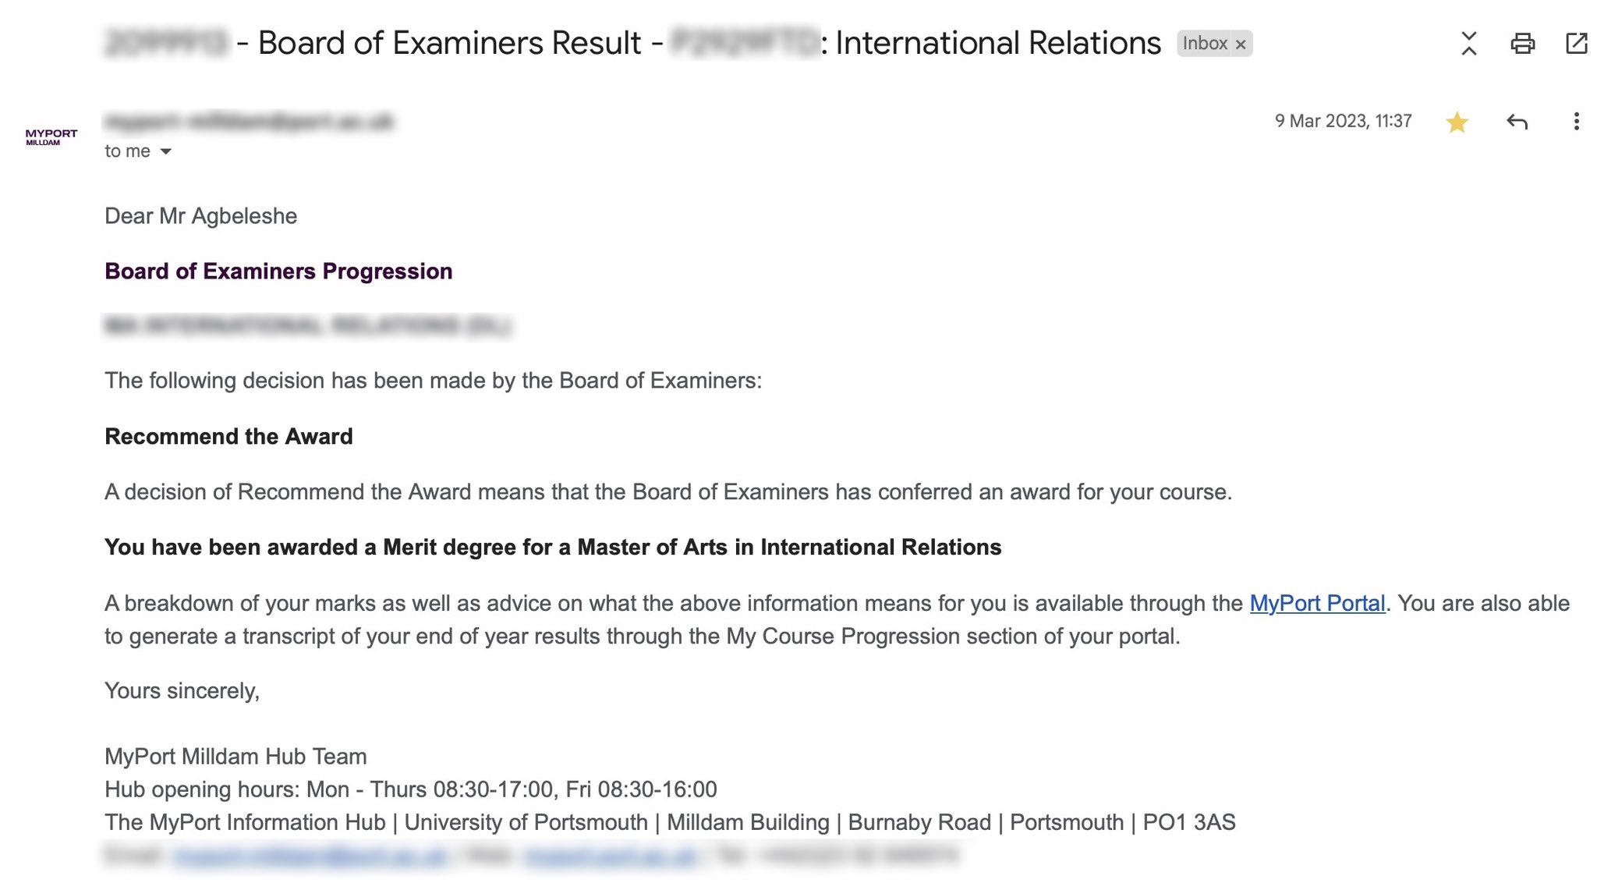The width and height of the screenshot is (1597, 883).
Task: Remove the Inbox label using its x
Action: 1241,44
